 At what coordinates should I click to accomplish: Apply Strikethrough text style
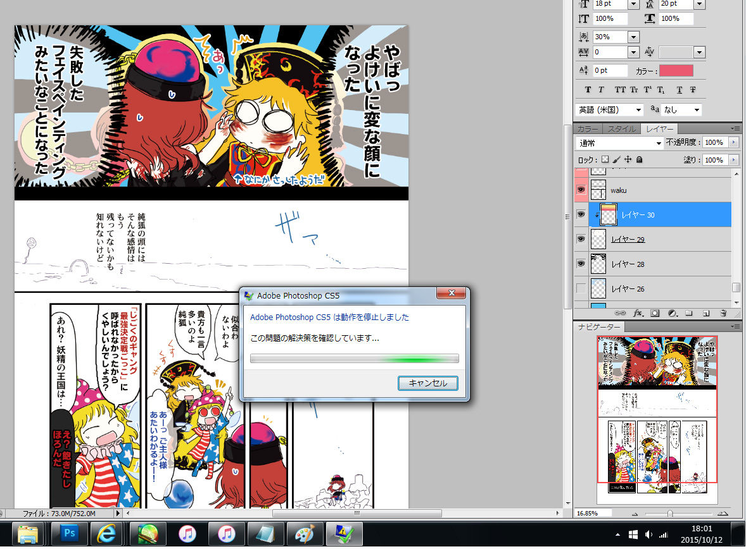point(693,90)
